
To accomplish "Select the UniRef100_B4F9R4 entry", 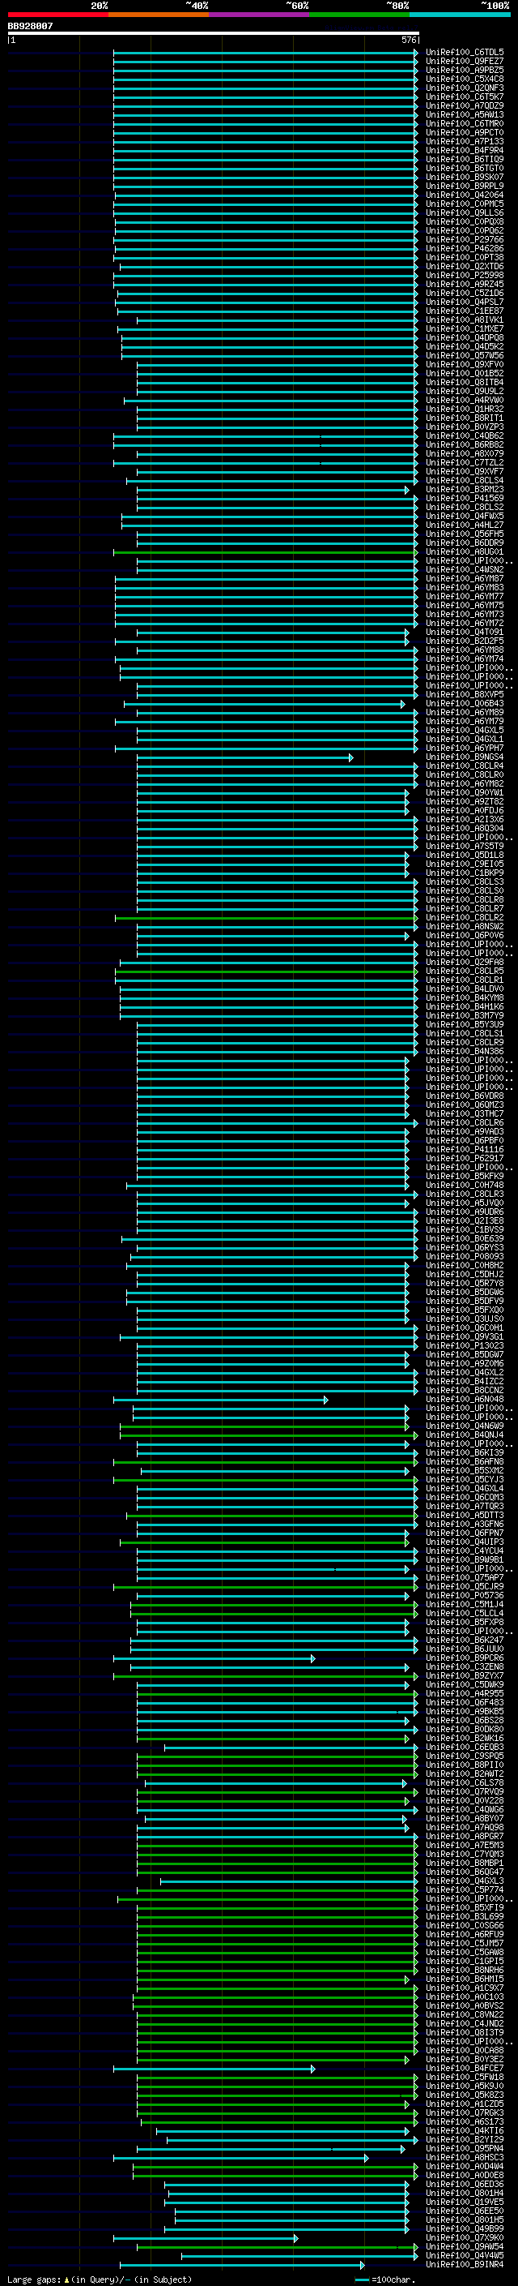I will pyautogui.click(x=465, y=151).
